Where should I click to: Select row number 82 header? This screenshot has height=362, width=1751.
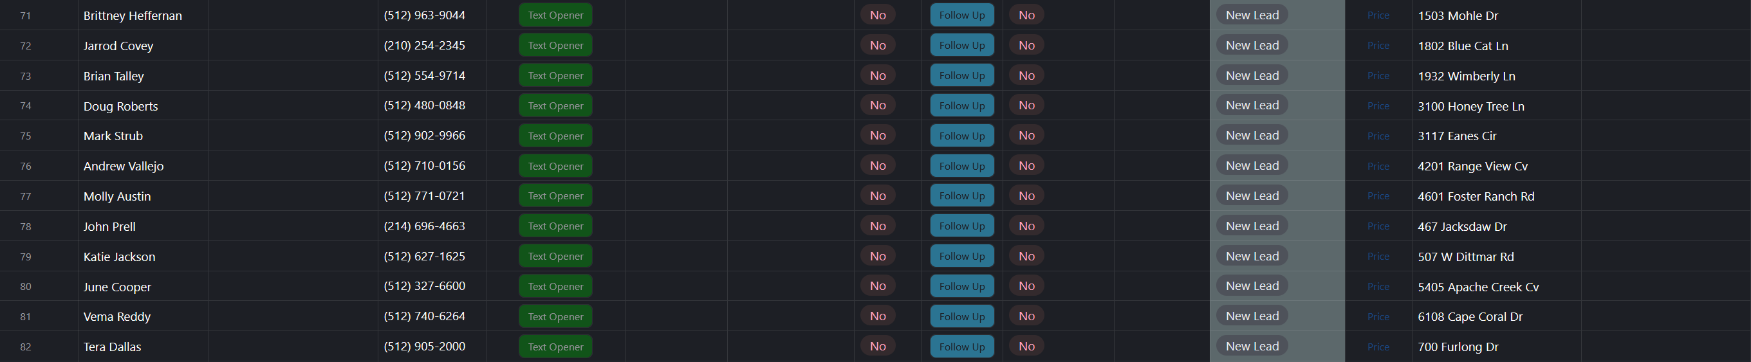[26, 347]
